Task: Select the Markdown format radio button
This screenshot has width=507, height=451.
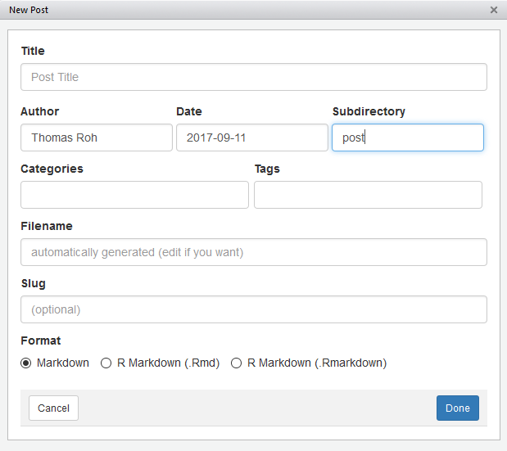Action: [x=26, y=363]
